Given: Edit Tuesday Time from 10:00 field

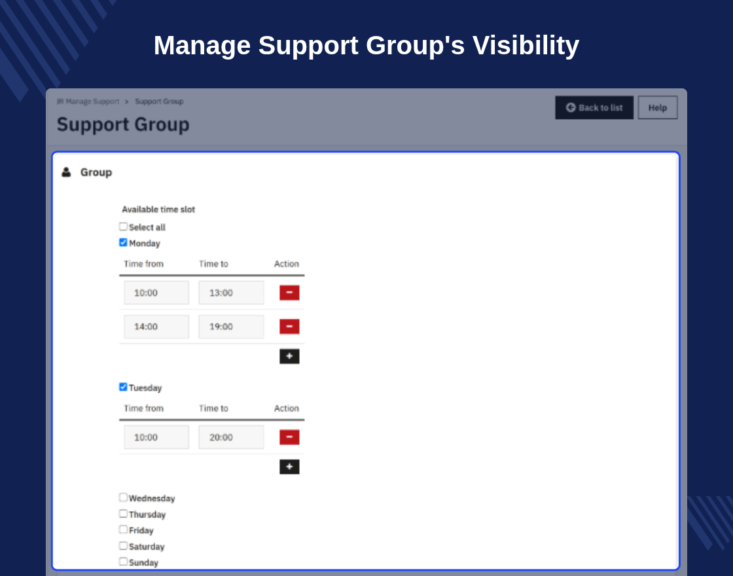Looking at the screenshot, I should 156,437.
